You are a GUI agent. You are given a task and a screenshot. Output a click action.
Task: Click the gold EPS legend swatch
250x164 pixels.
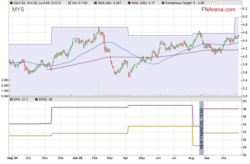pyautogui.click(x=11, y=99)
